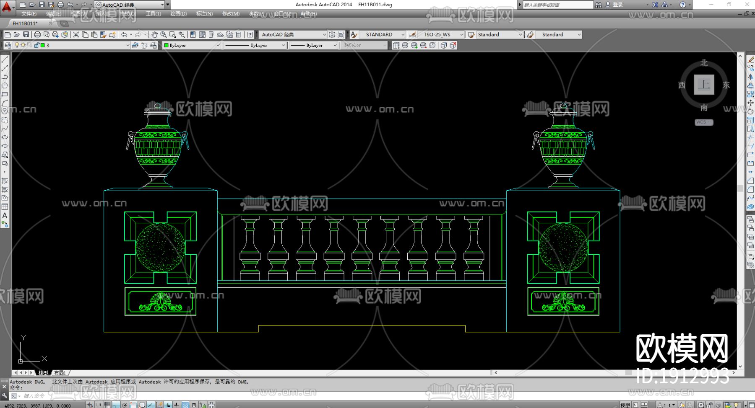Select the Line draw tool in left toolbar
The image size is (755, 408).
(5, 59)
